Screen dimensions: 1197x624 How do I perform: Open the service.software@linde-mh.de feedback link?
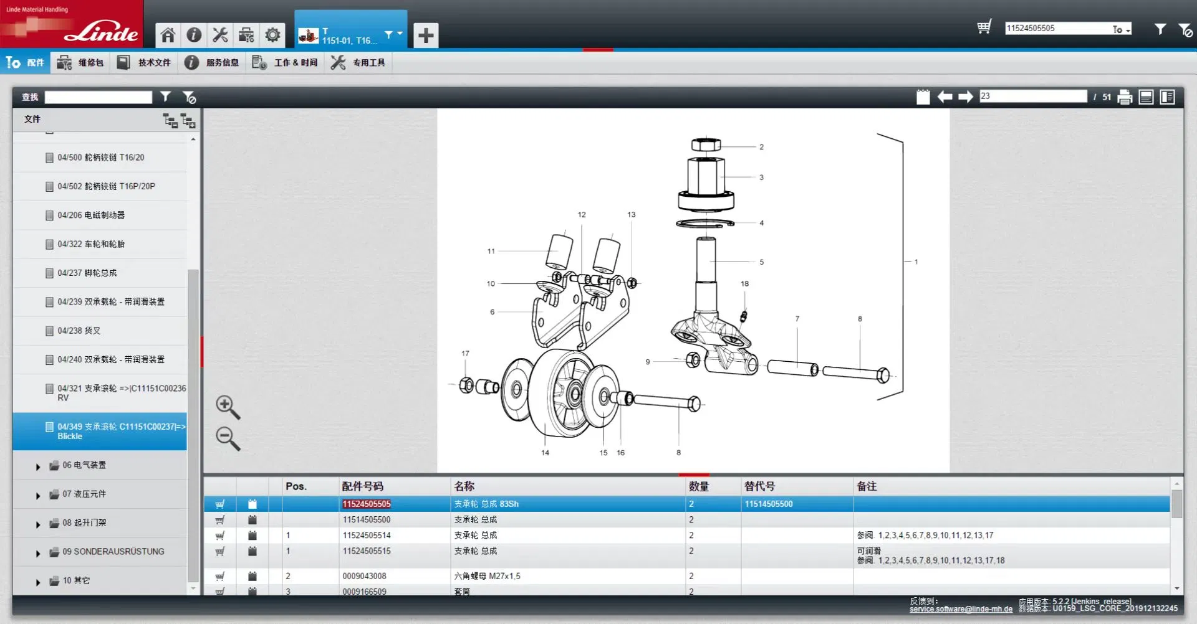[961, 609]
